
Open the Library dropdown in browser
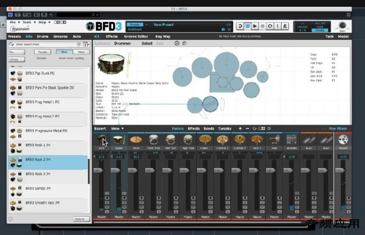[16, 59]
